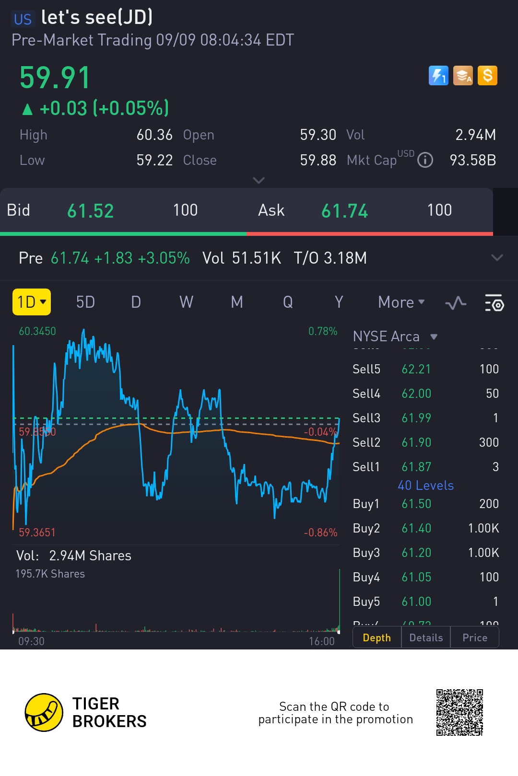Screen dimensions: 518x776
Task: Tap the blue lightning bolt icon
Action: point(438,76)
